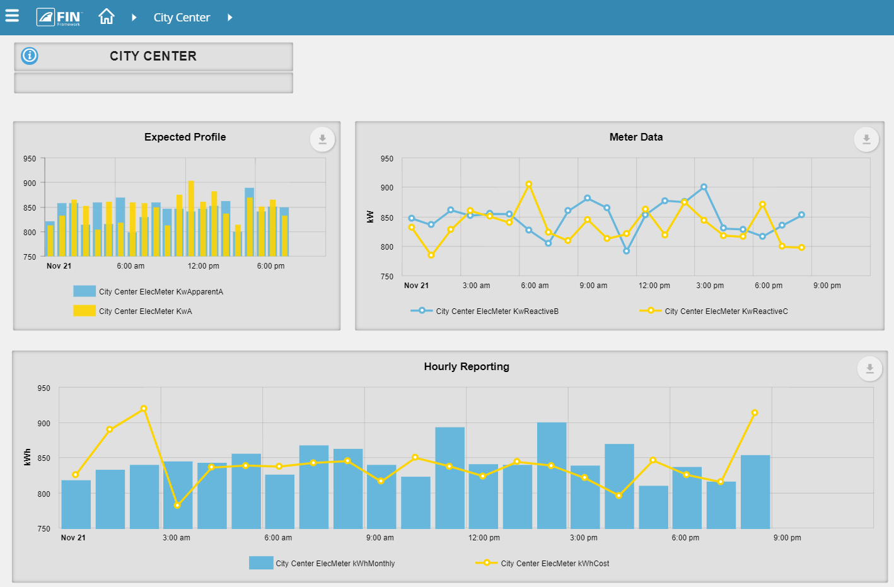Select the Home icon in the navigation bar
The width and height of the screenshot is (894, 587).
(106, 16)
